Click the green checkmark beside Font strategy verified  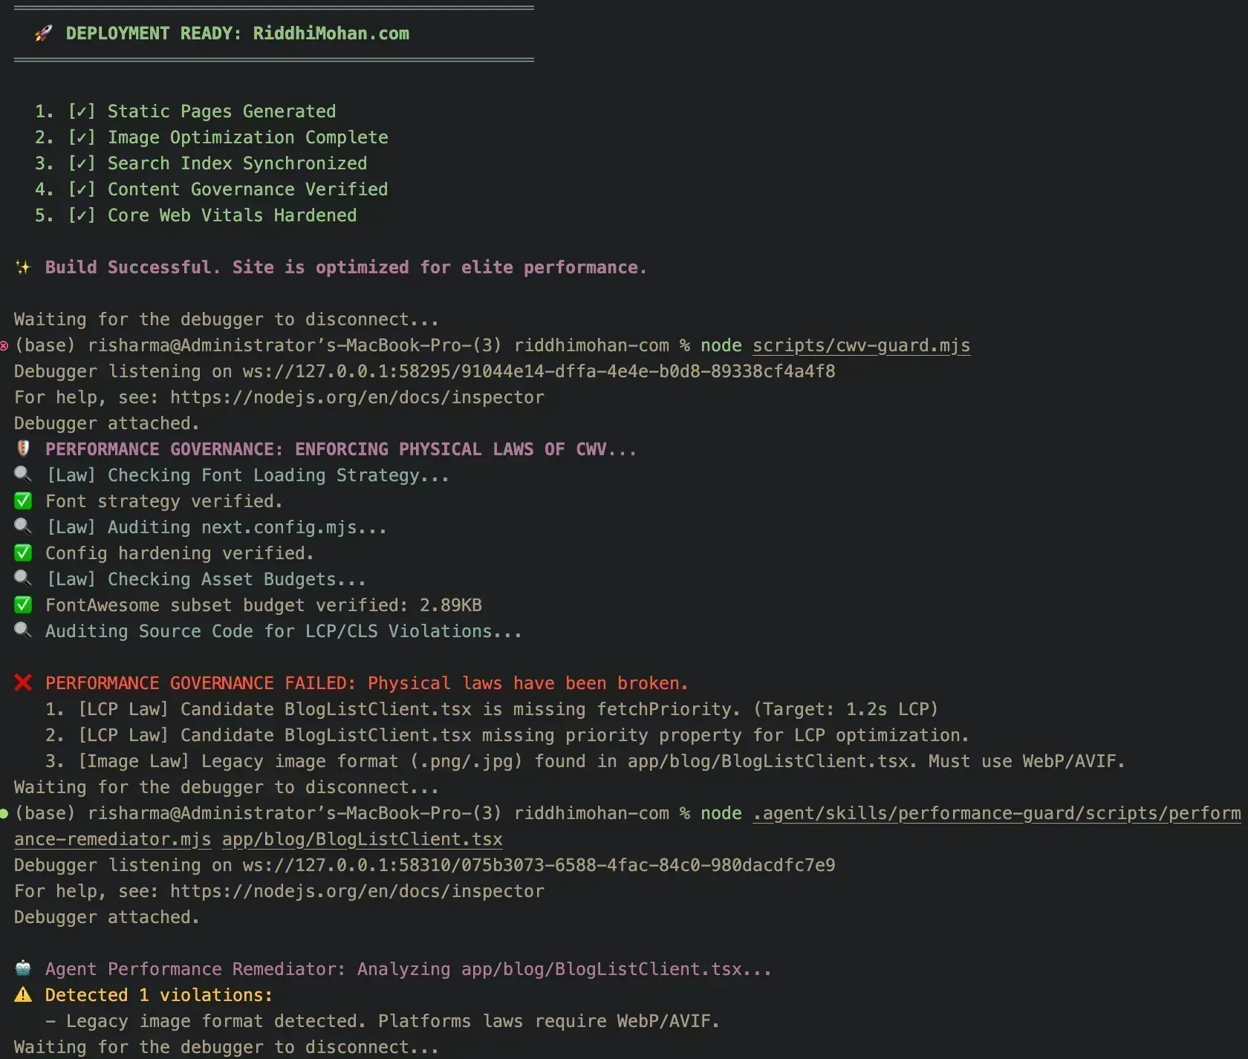click(x=22, y=501)
